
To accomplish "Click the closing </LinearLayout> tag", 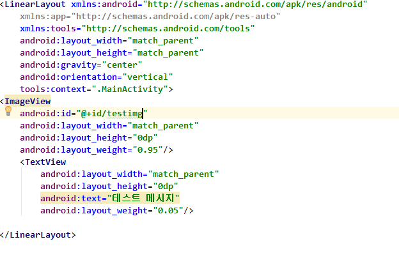I will pyautogui.click(x=38, y=235).
